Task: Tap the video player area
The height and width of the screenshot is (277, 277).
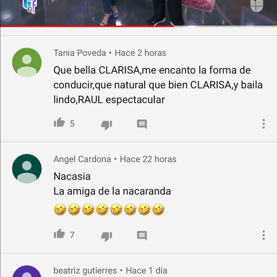Action: [138, 13]
